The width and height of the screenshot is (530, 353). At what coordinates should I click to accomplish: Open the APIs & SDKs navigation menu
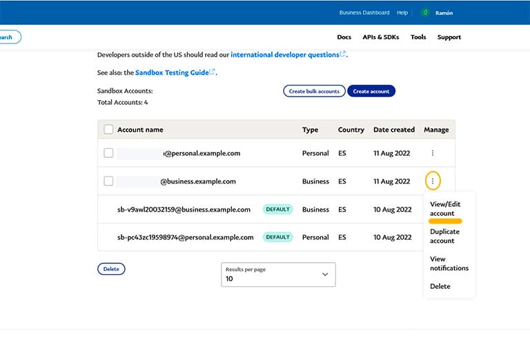click(x=381, y=37)
